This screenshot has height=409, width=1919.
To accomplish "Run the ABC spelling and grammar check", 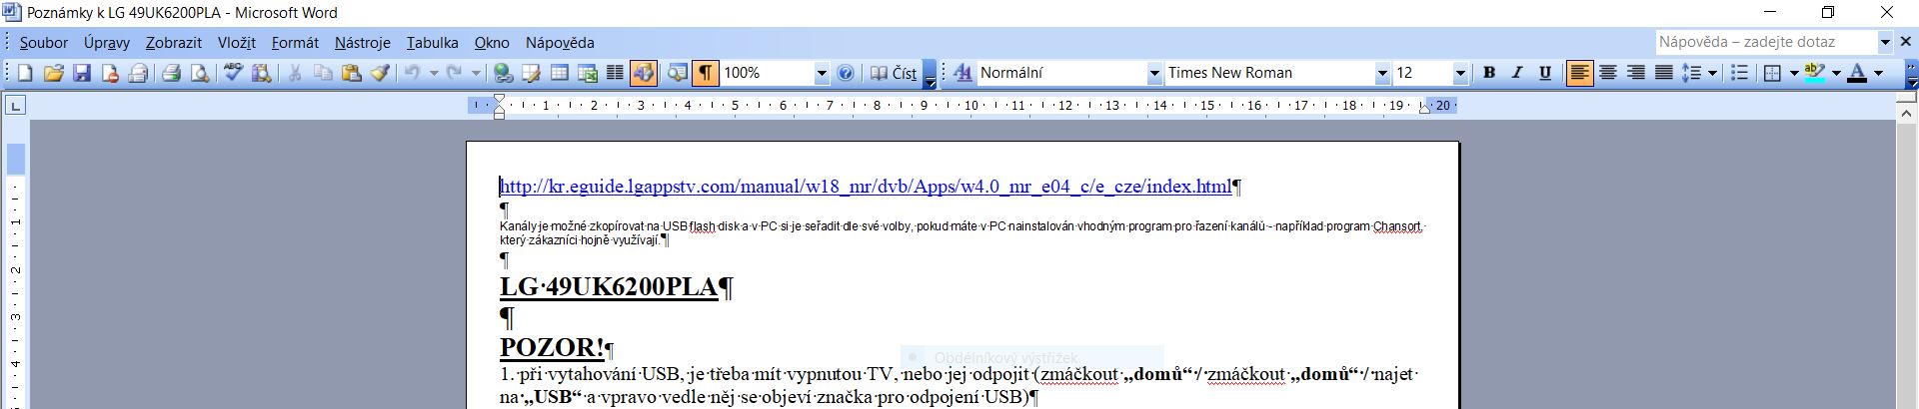I will coord(234,73).
